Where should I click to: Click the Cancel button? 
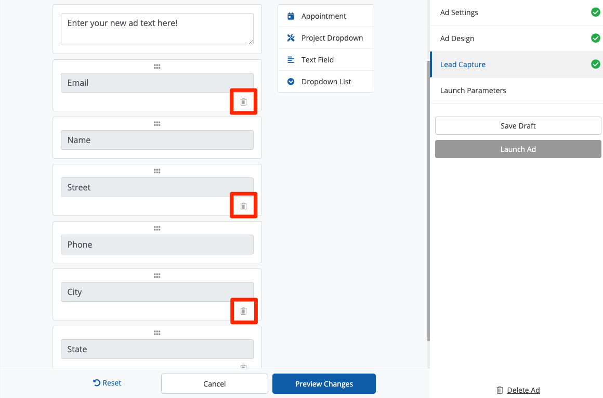click(x=214, y=384)
